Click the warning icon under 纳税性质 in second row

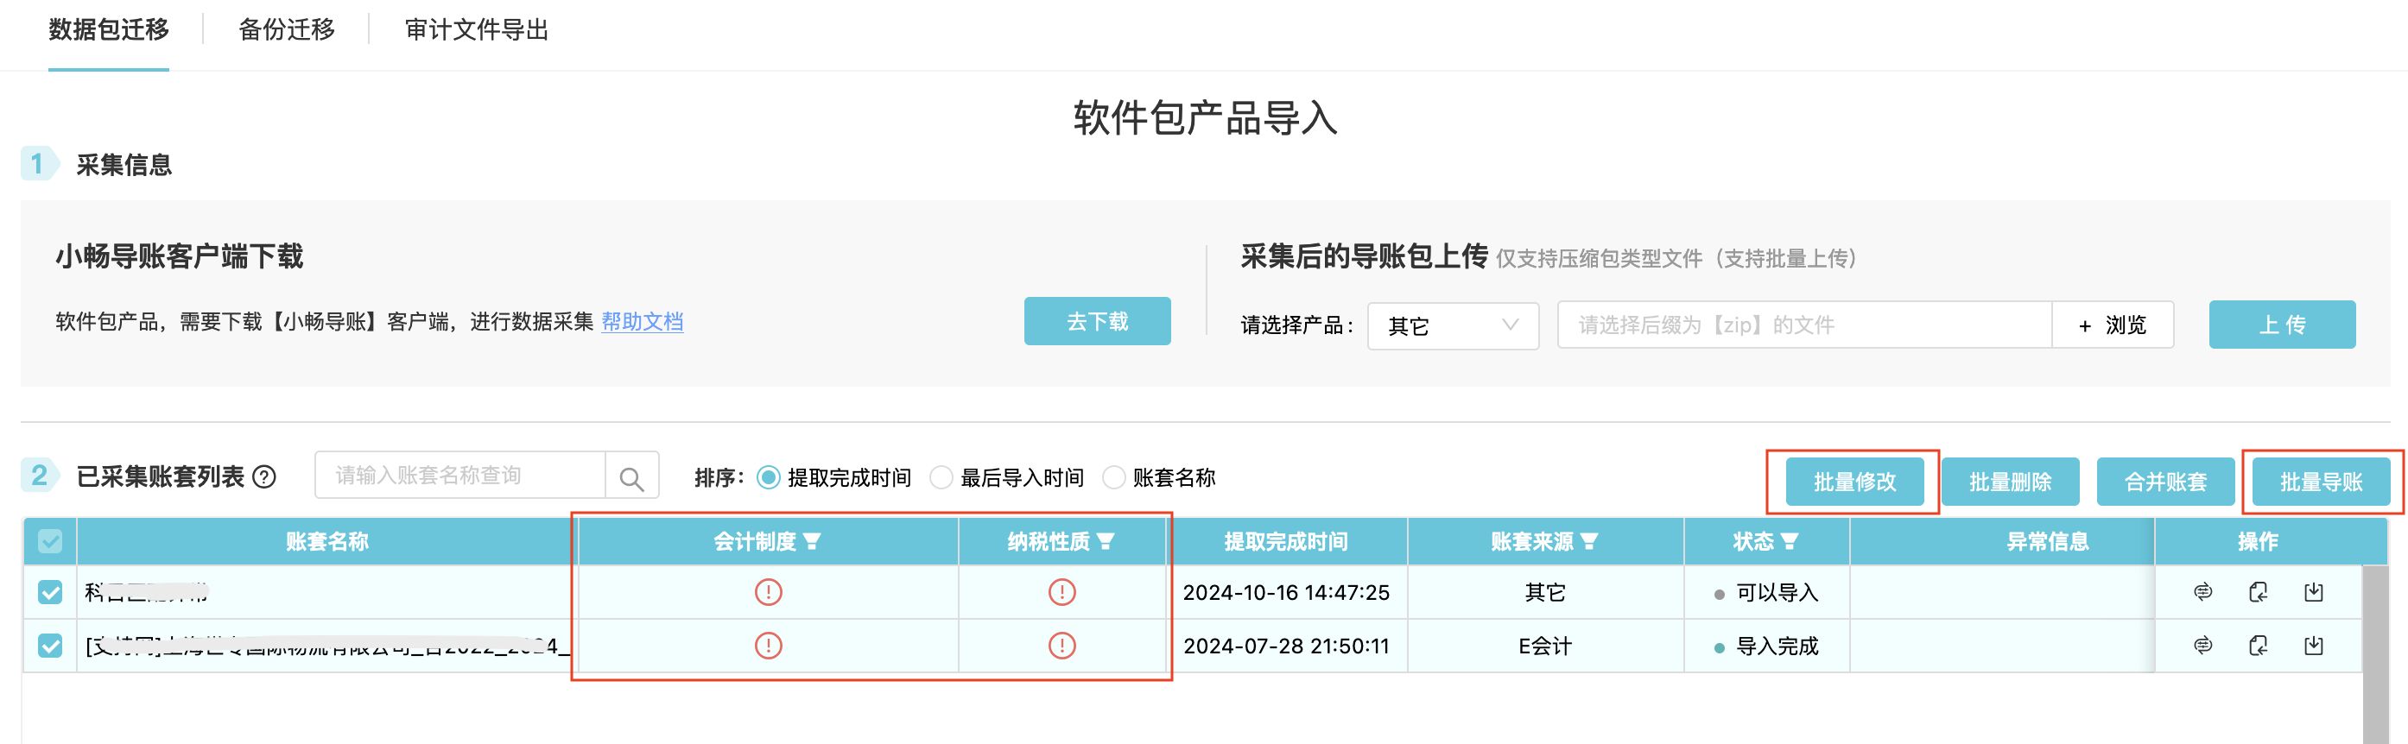1061,646
